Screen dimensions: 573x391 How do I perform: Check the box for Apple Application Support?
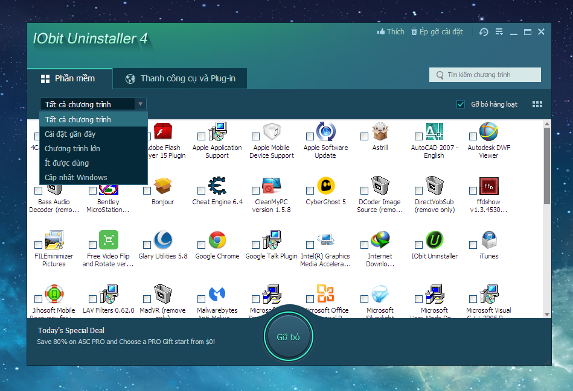point(201,136)
